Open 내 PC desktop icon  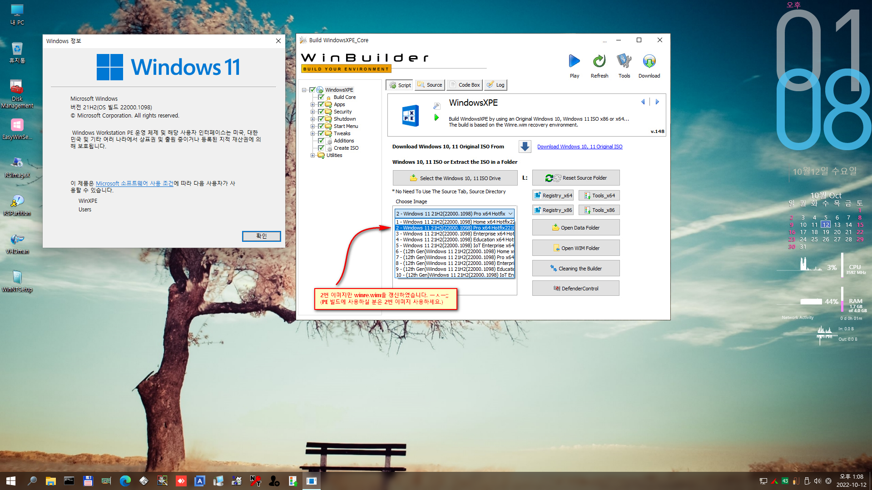(x=17, y=15)
